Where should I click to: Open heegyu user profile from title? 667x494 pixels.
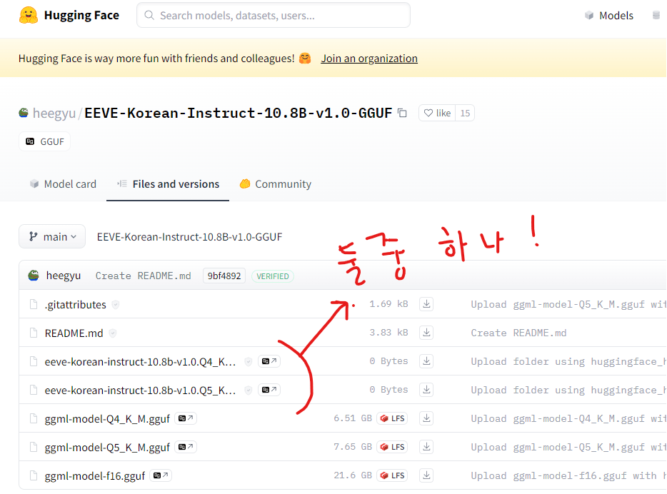click(x=54, y=113)
